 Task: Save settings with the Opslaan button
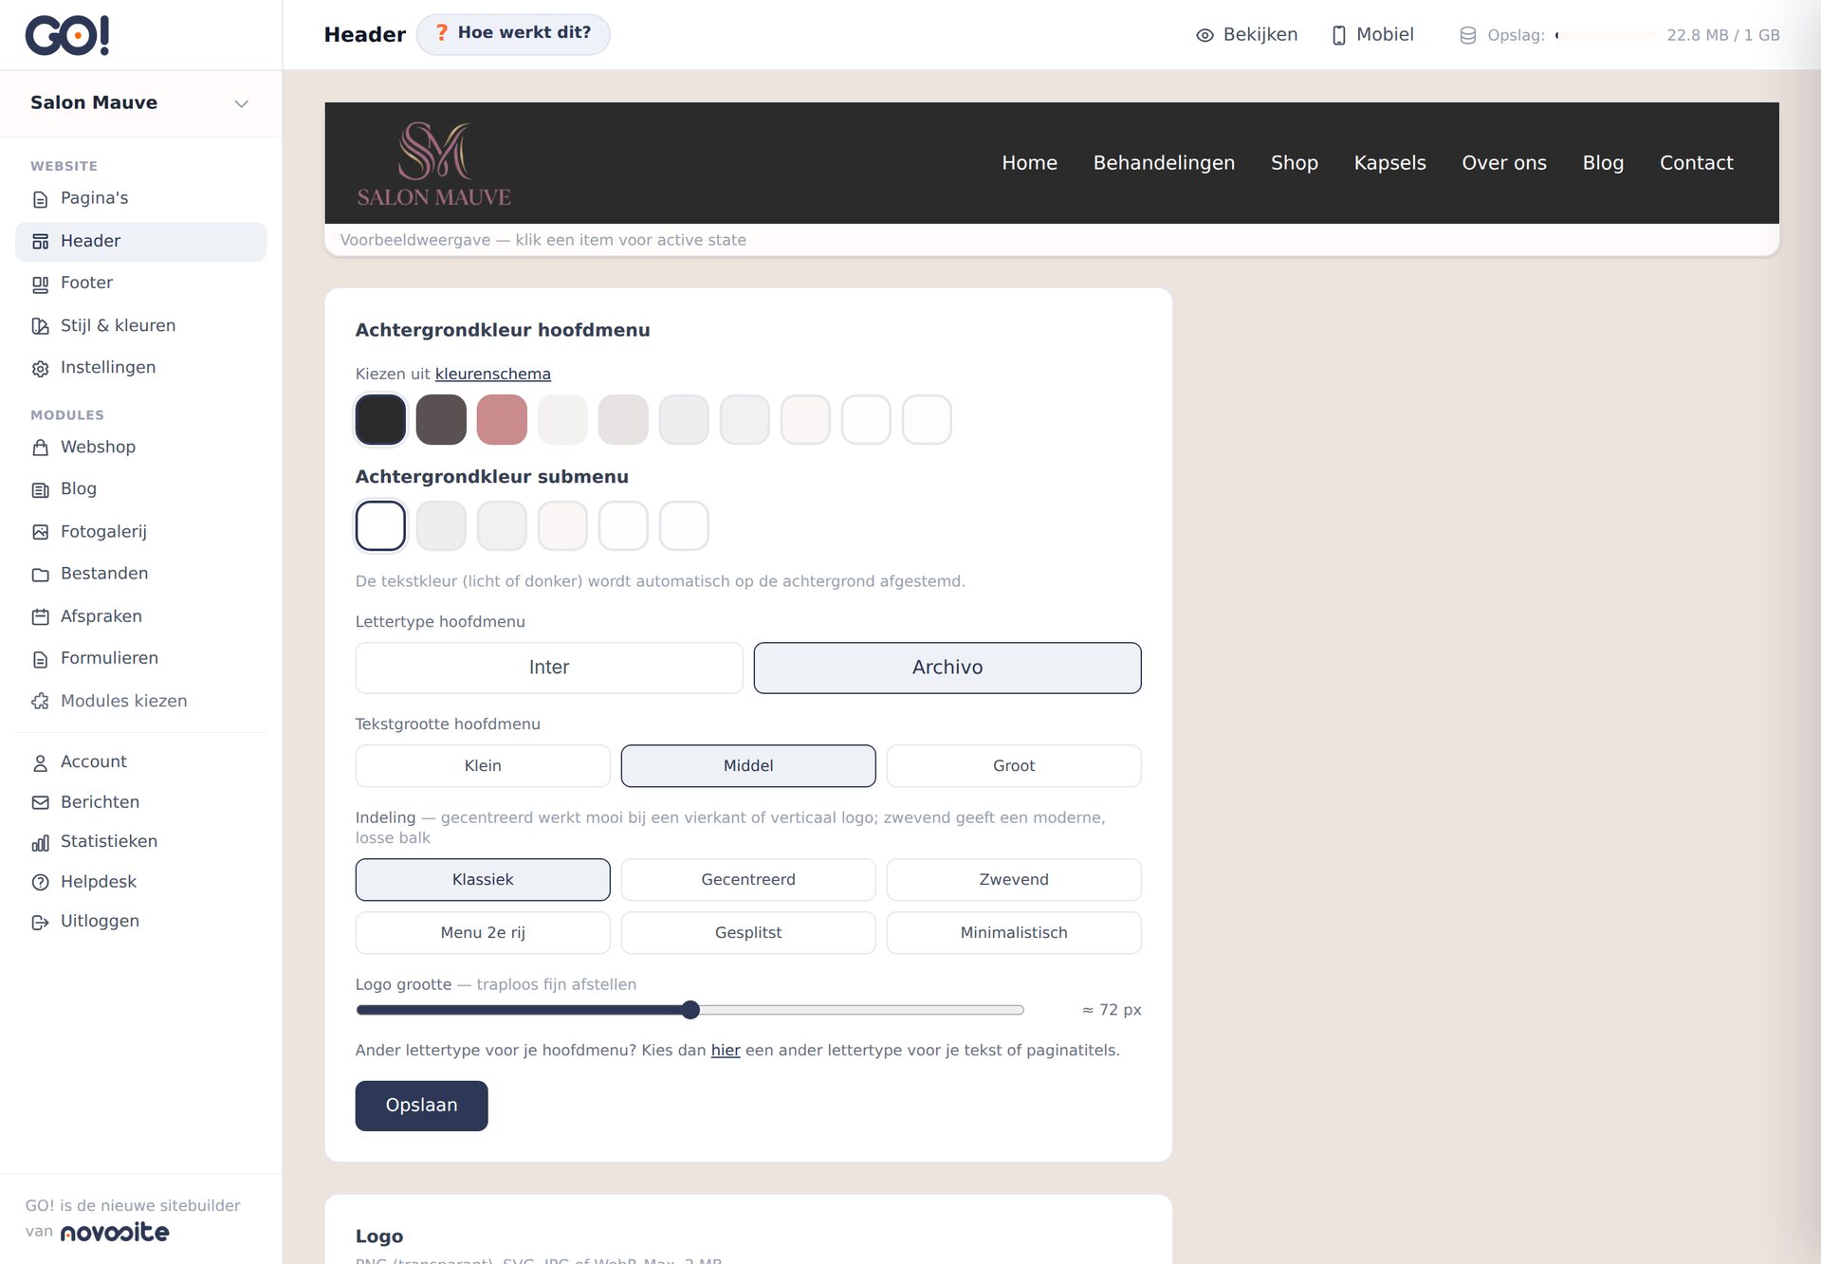[x=421, y=1106]
